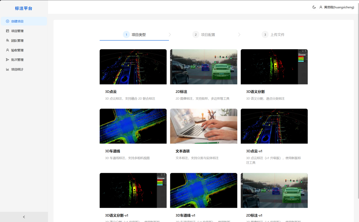The width and height of the screenshot is (359, 222).
Task: Click username 黄思程(huangsicheng)
Action: pos(339,7)
